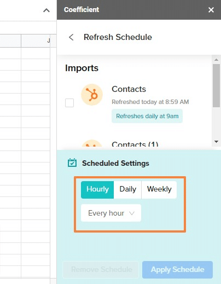Viewport: 221px width, 284px height.
Task: Switch to the Daily schedule tab
Action: click(127, 190)
